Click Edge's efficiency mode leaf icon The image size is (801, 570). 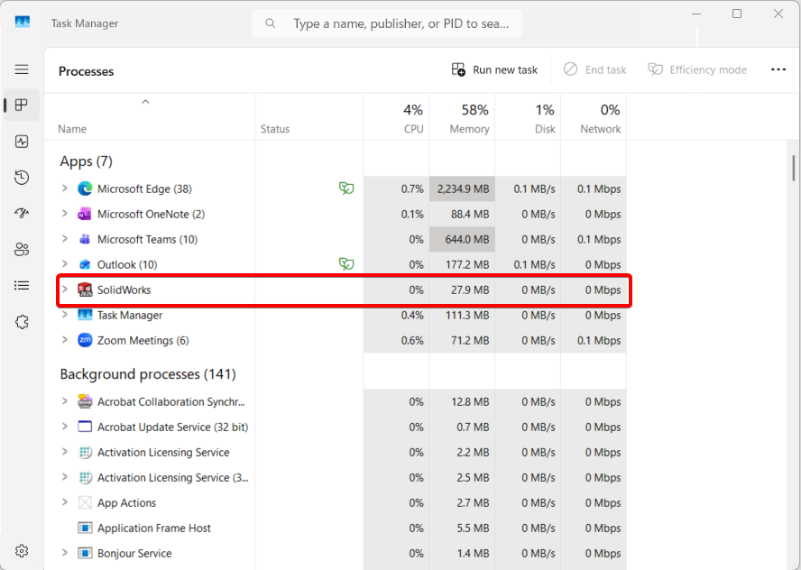(346, 188)
